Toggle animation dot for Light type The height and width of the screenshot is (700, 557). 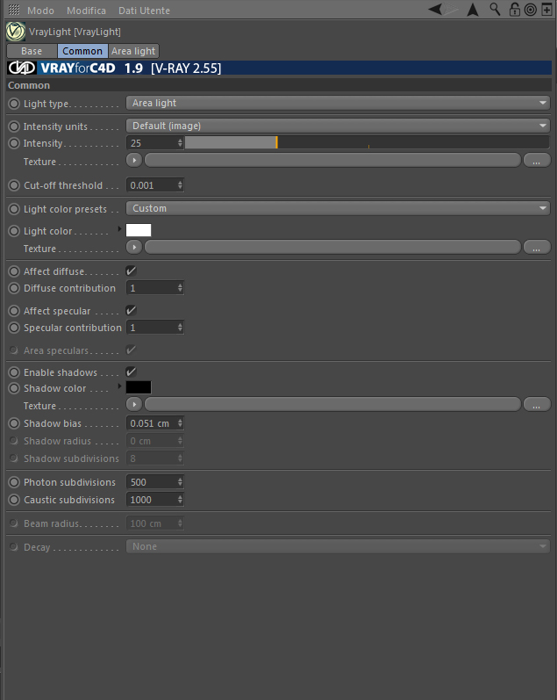click(x=14, y=104)
